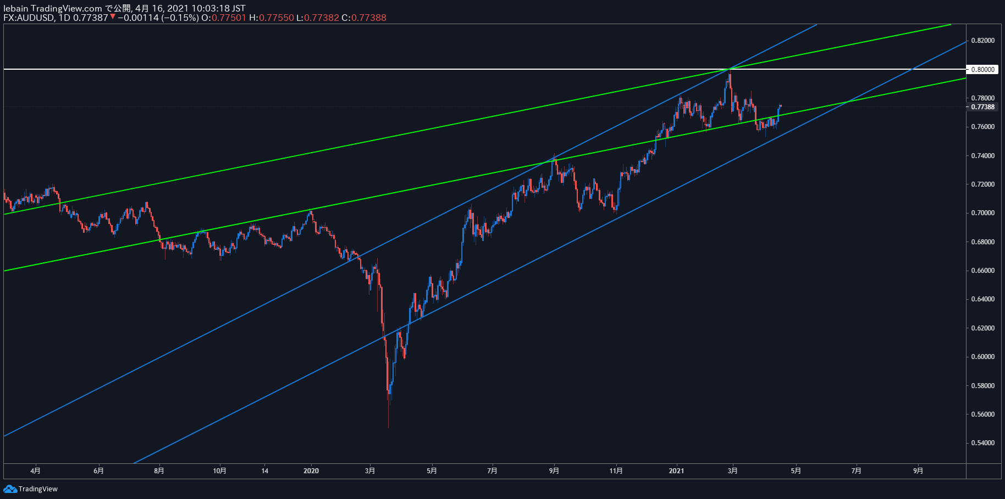Click the 0.74000 price axis label

point(982,156)
